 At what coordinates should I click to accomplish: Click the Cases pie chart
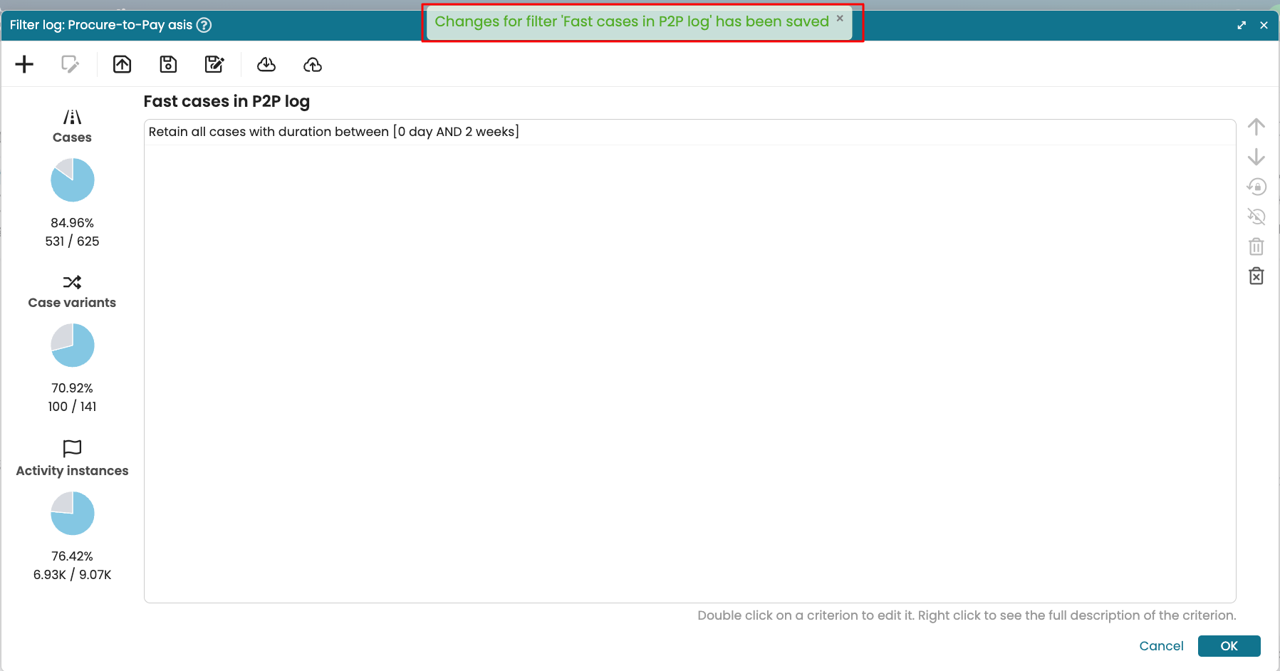pos(73,180)
